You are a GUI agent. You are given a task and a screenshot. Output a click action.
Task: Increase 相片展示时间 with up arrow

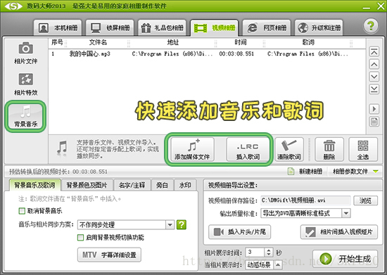pyautogui.click(x=269, y=250)
